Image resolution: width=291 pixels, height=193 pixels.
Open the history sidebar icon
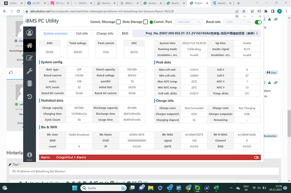coord(30,96)
